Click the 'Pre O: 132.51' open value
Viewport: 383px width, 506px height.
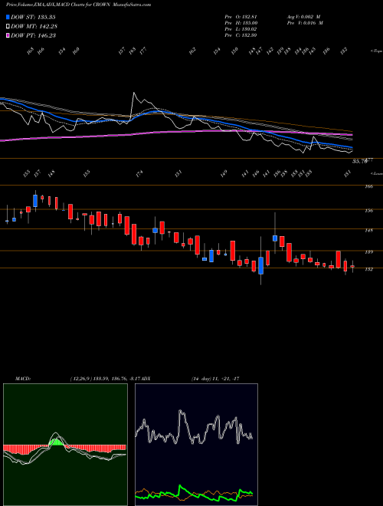[241, 16]
